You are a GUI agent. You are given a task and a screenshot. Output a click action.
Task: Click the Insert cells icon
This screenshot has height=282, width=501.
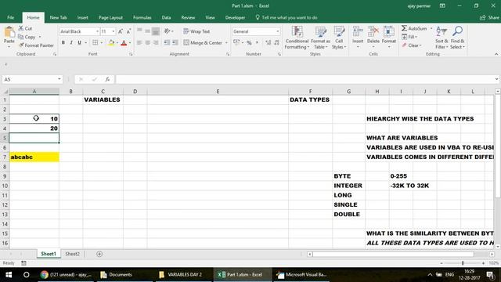click(358, 32)
